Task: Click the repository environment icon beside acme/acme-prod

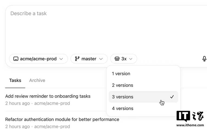Action: (x=16, y=59)
